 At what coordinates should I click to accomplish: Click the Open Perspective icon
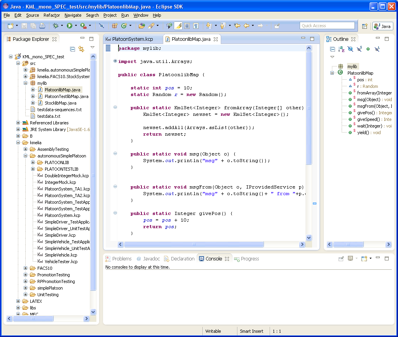(x=365, y=26)
